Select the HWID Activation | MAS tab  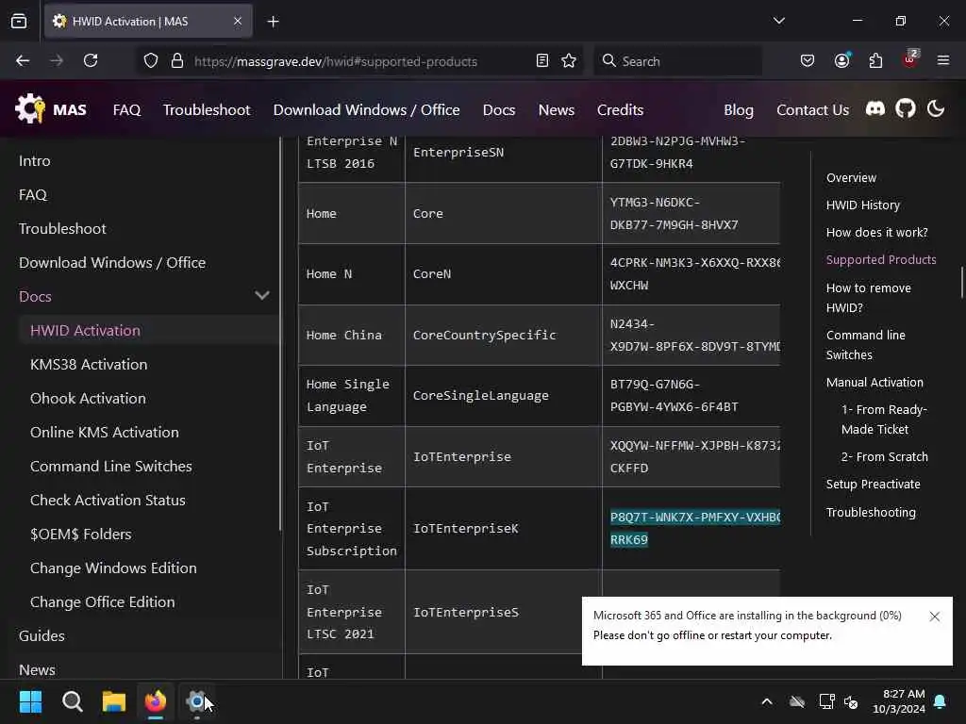148,21
